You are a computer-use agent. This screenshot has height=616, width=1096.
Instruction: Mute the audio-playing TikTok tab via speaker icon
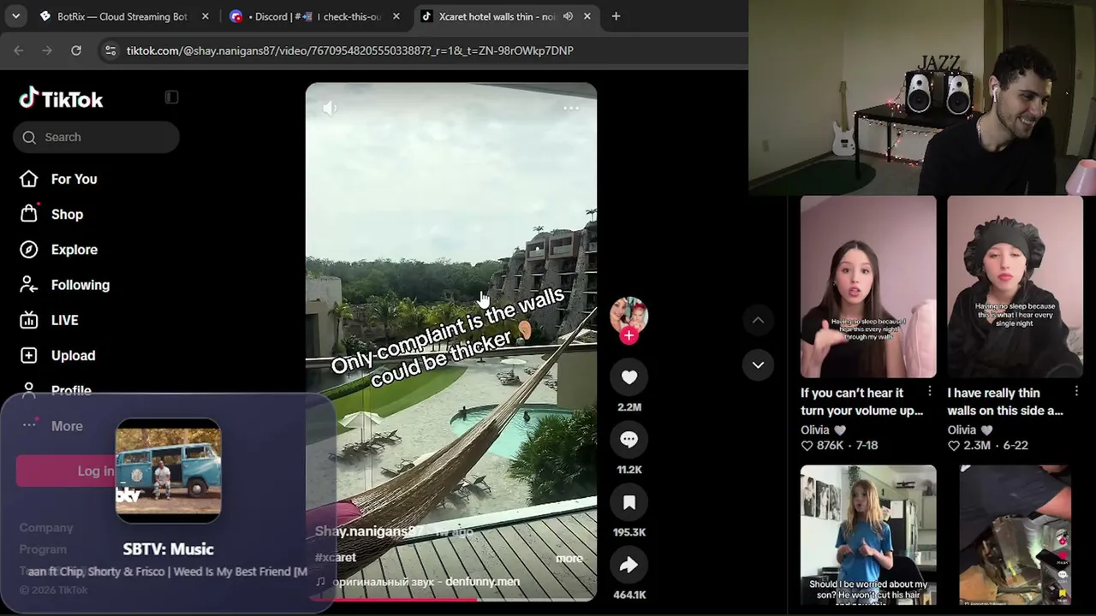(x=568, y=16)
